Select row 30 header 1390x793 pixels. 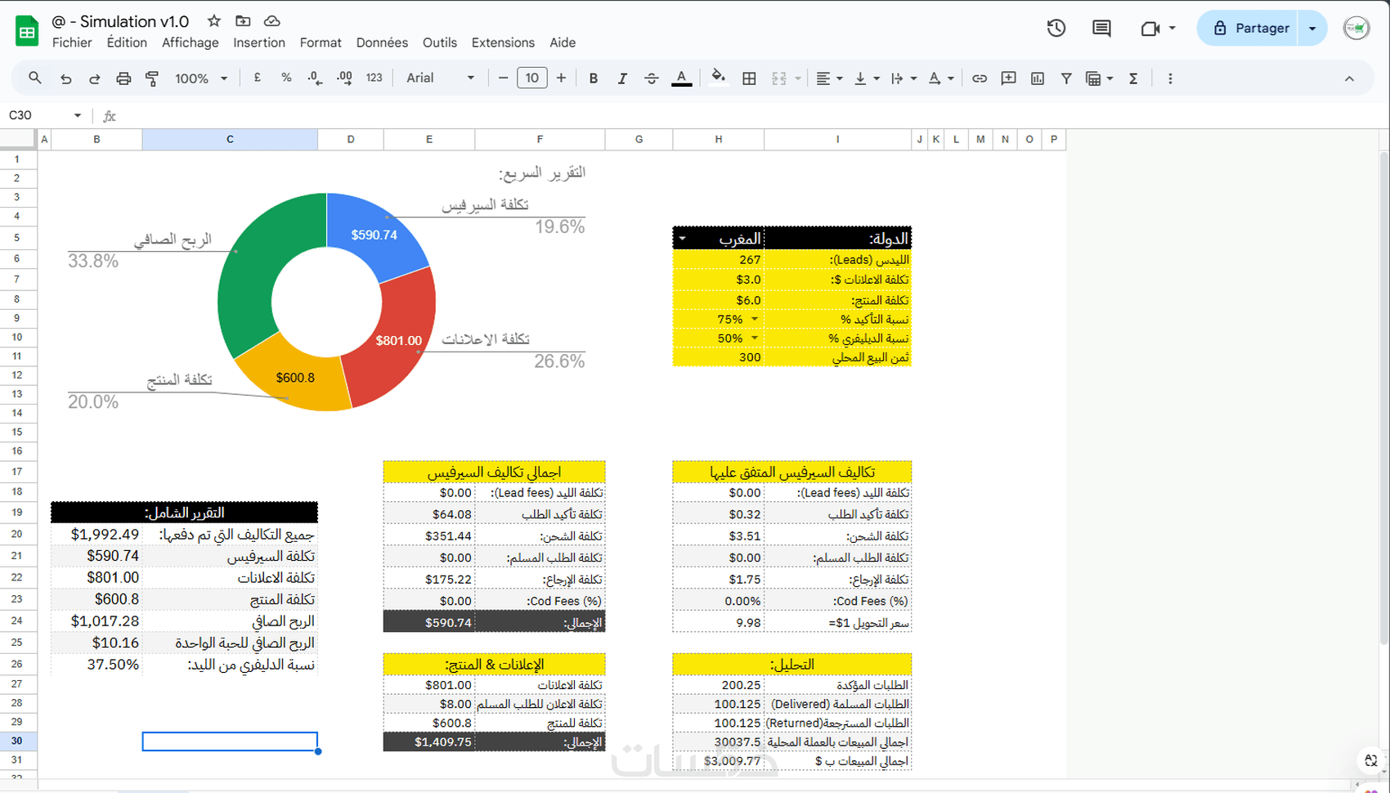coord(17,741)
